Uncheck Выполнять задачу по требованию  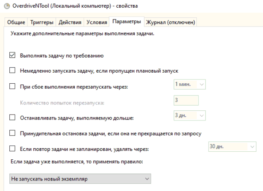click(x=12, y=55)
